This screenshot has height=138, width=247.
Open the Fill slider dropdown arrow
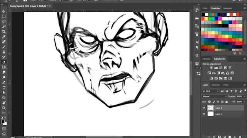click(x=244, y=102)
